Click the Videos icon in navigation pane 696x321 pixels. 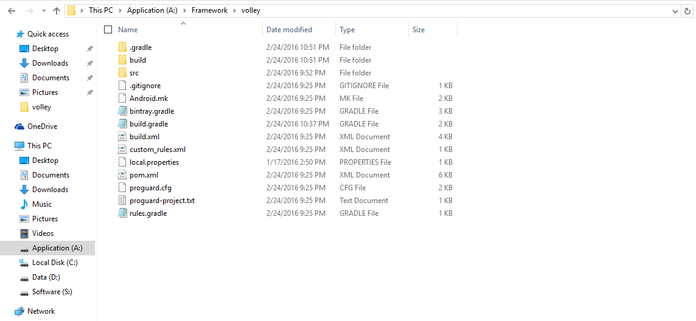(x=24, y=233)
